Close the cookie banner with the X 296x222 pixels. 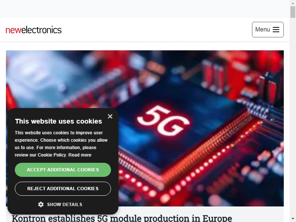pos(110,116)
